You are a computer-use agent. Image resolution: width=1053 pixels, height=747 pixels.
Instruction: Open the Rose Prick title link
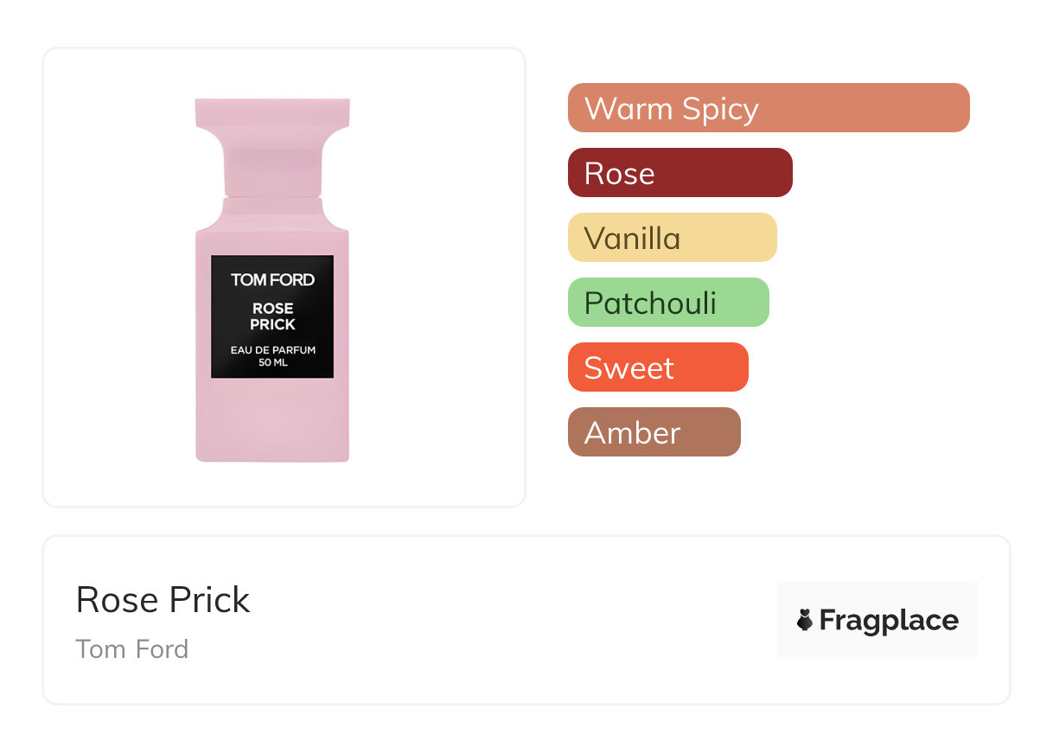(163, 599)
